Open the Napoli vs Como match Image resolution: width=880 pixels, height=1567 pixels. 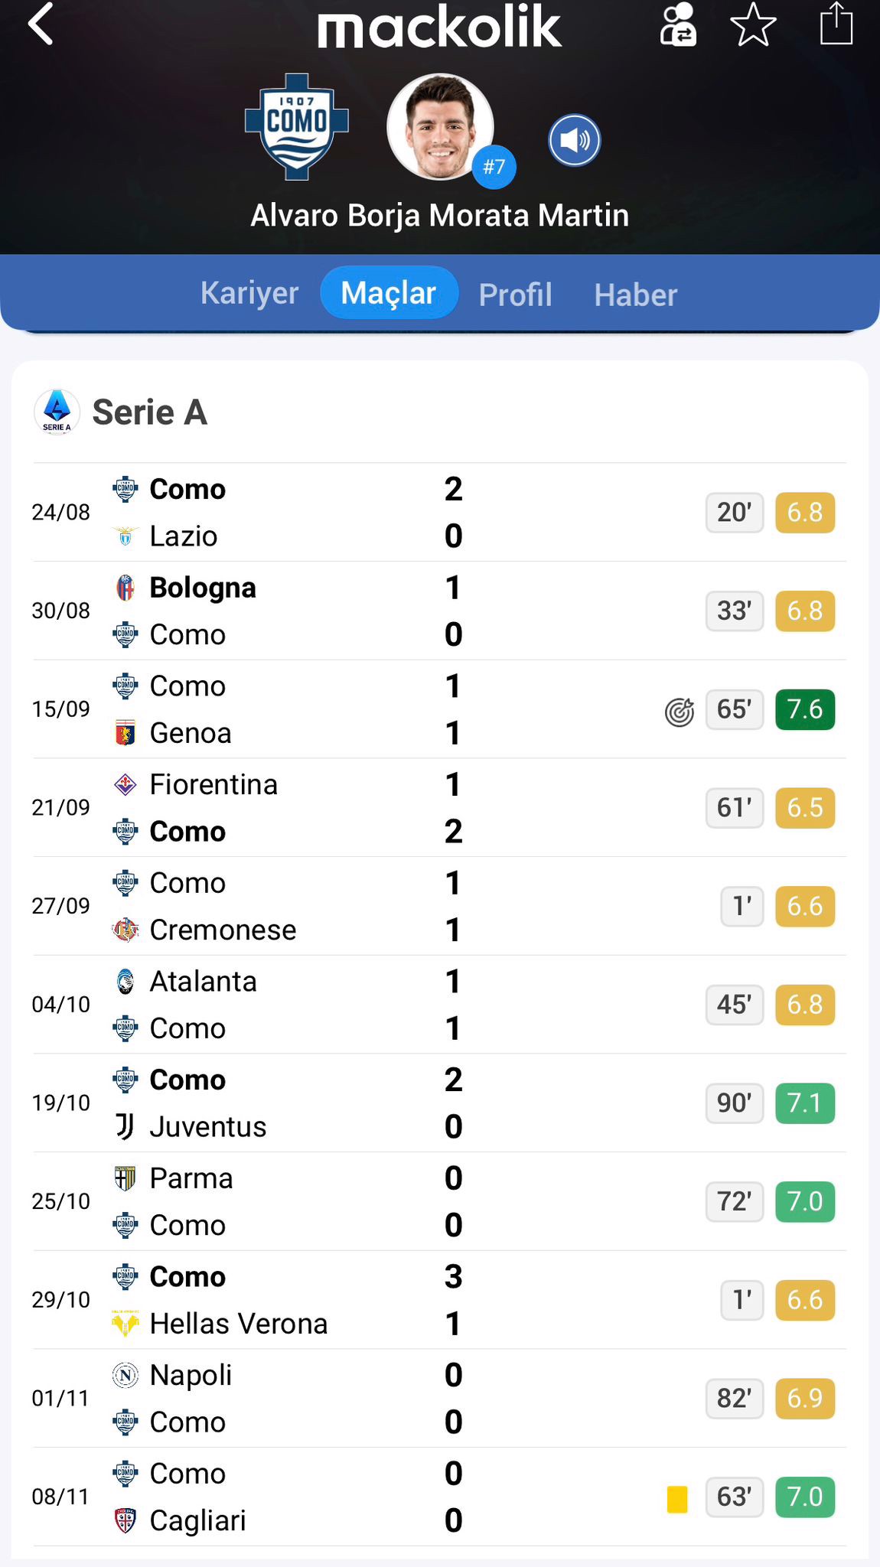(x=306, y=1399)
